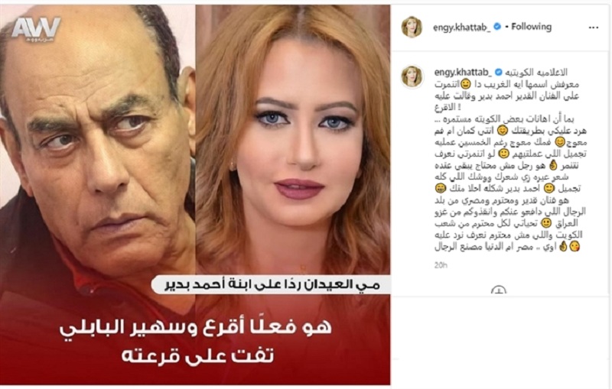Load more comments with the plus circle

(x=499, y=290)
